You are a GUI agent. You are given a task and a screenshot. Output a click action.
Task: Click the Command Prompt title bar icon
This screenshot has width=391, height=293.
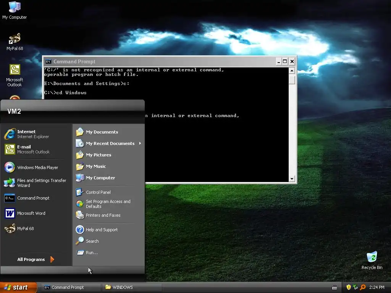[48, 61]
